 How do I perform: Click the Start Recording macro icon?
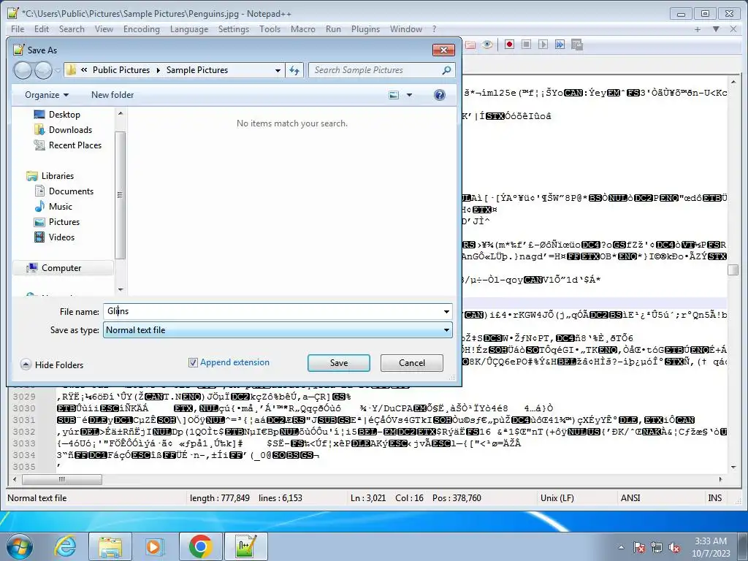click(509, 45)
